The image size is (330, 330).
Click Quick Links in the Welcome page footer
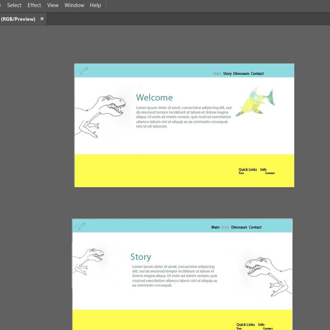pos(247,170)
